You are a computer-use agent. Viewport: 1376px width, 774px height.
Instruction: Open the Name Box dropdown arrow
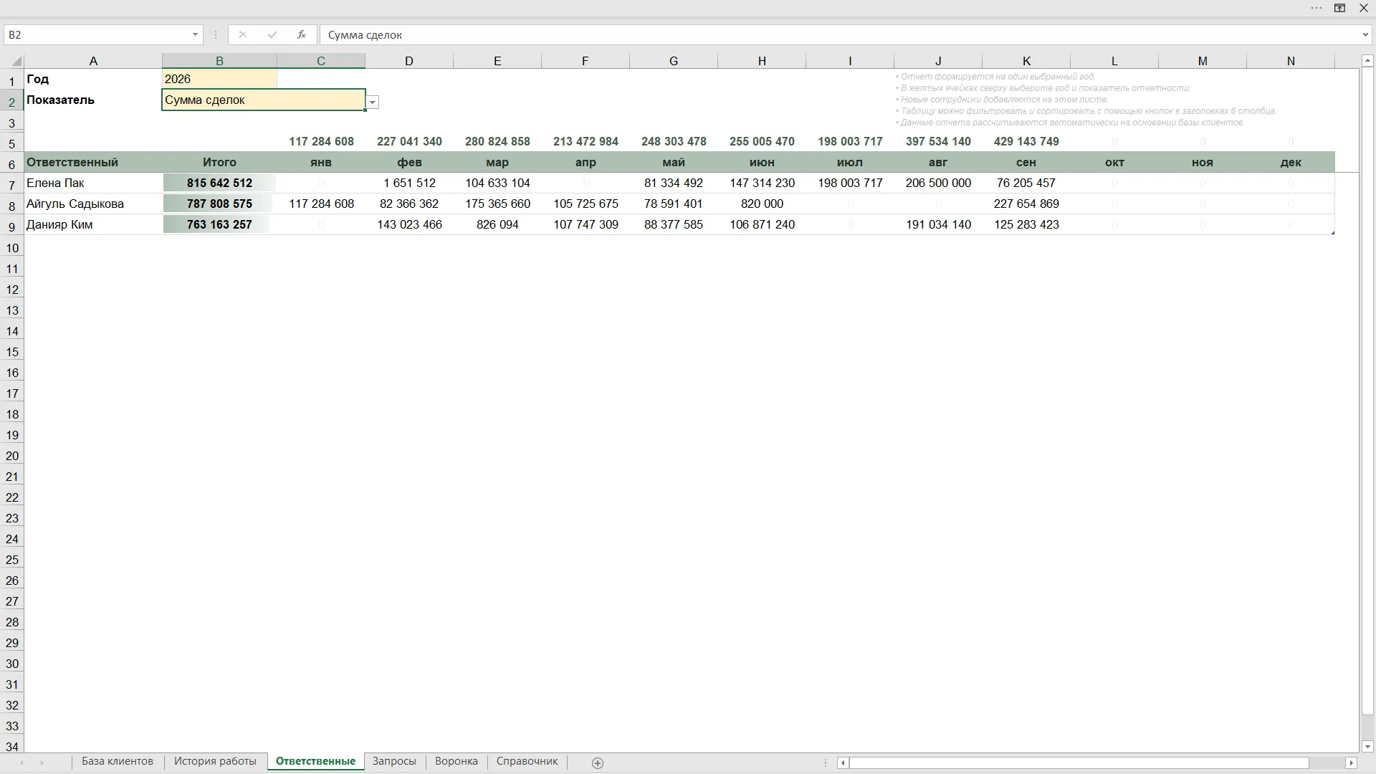195,34
